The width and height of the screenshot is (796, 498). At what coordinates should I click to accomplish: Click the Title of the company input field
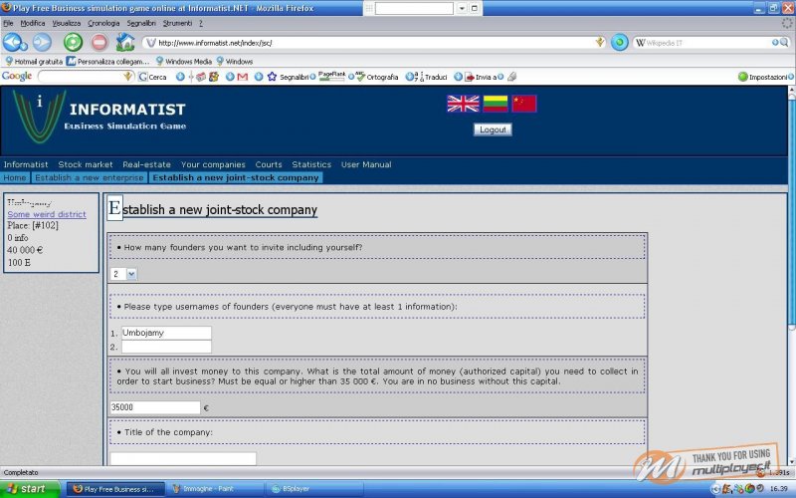pos(183,458)
